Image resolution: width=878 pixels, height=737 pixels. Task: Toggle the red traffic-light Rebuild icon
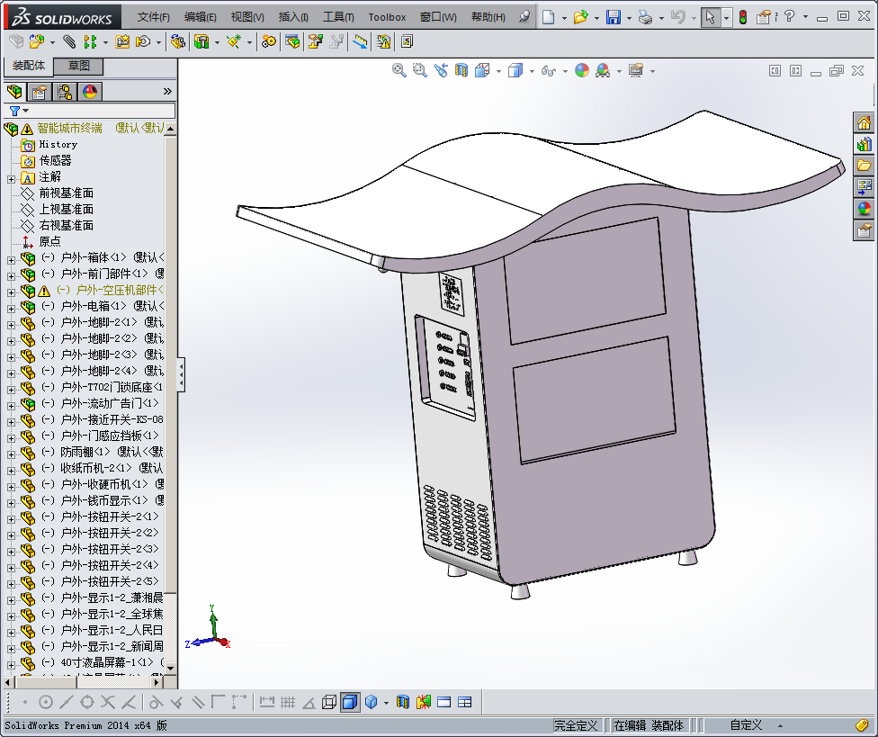coord(743,17)
